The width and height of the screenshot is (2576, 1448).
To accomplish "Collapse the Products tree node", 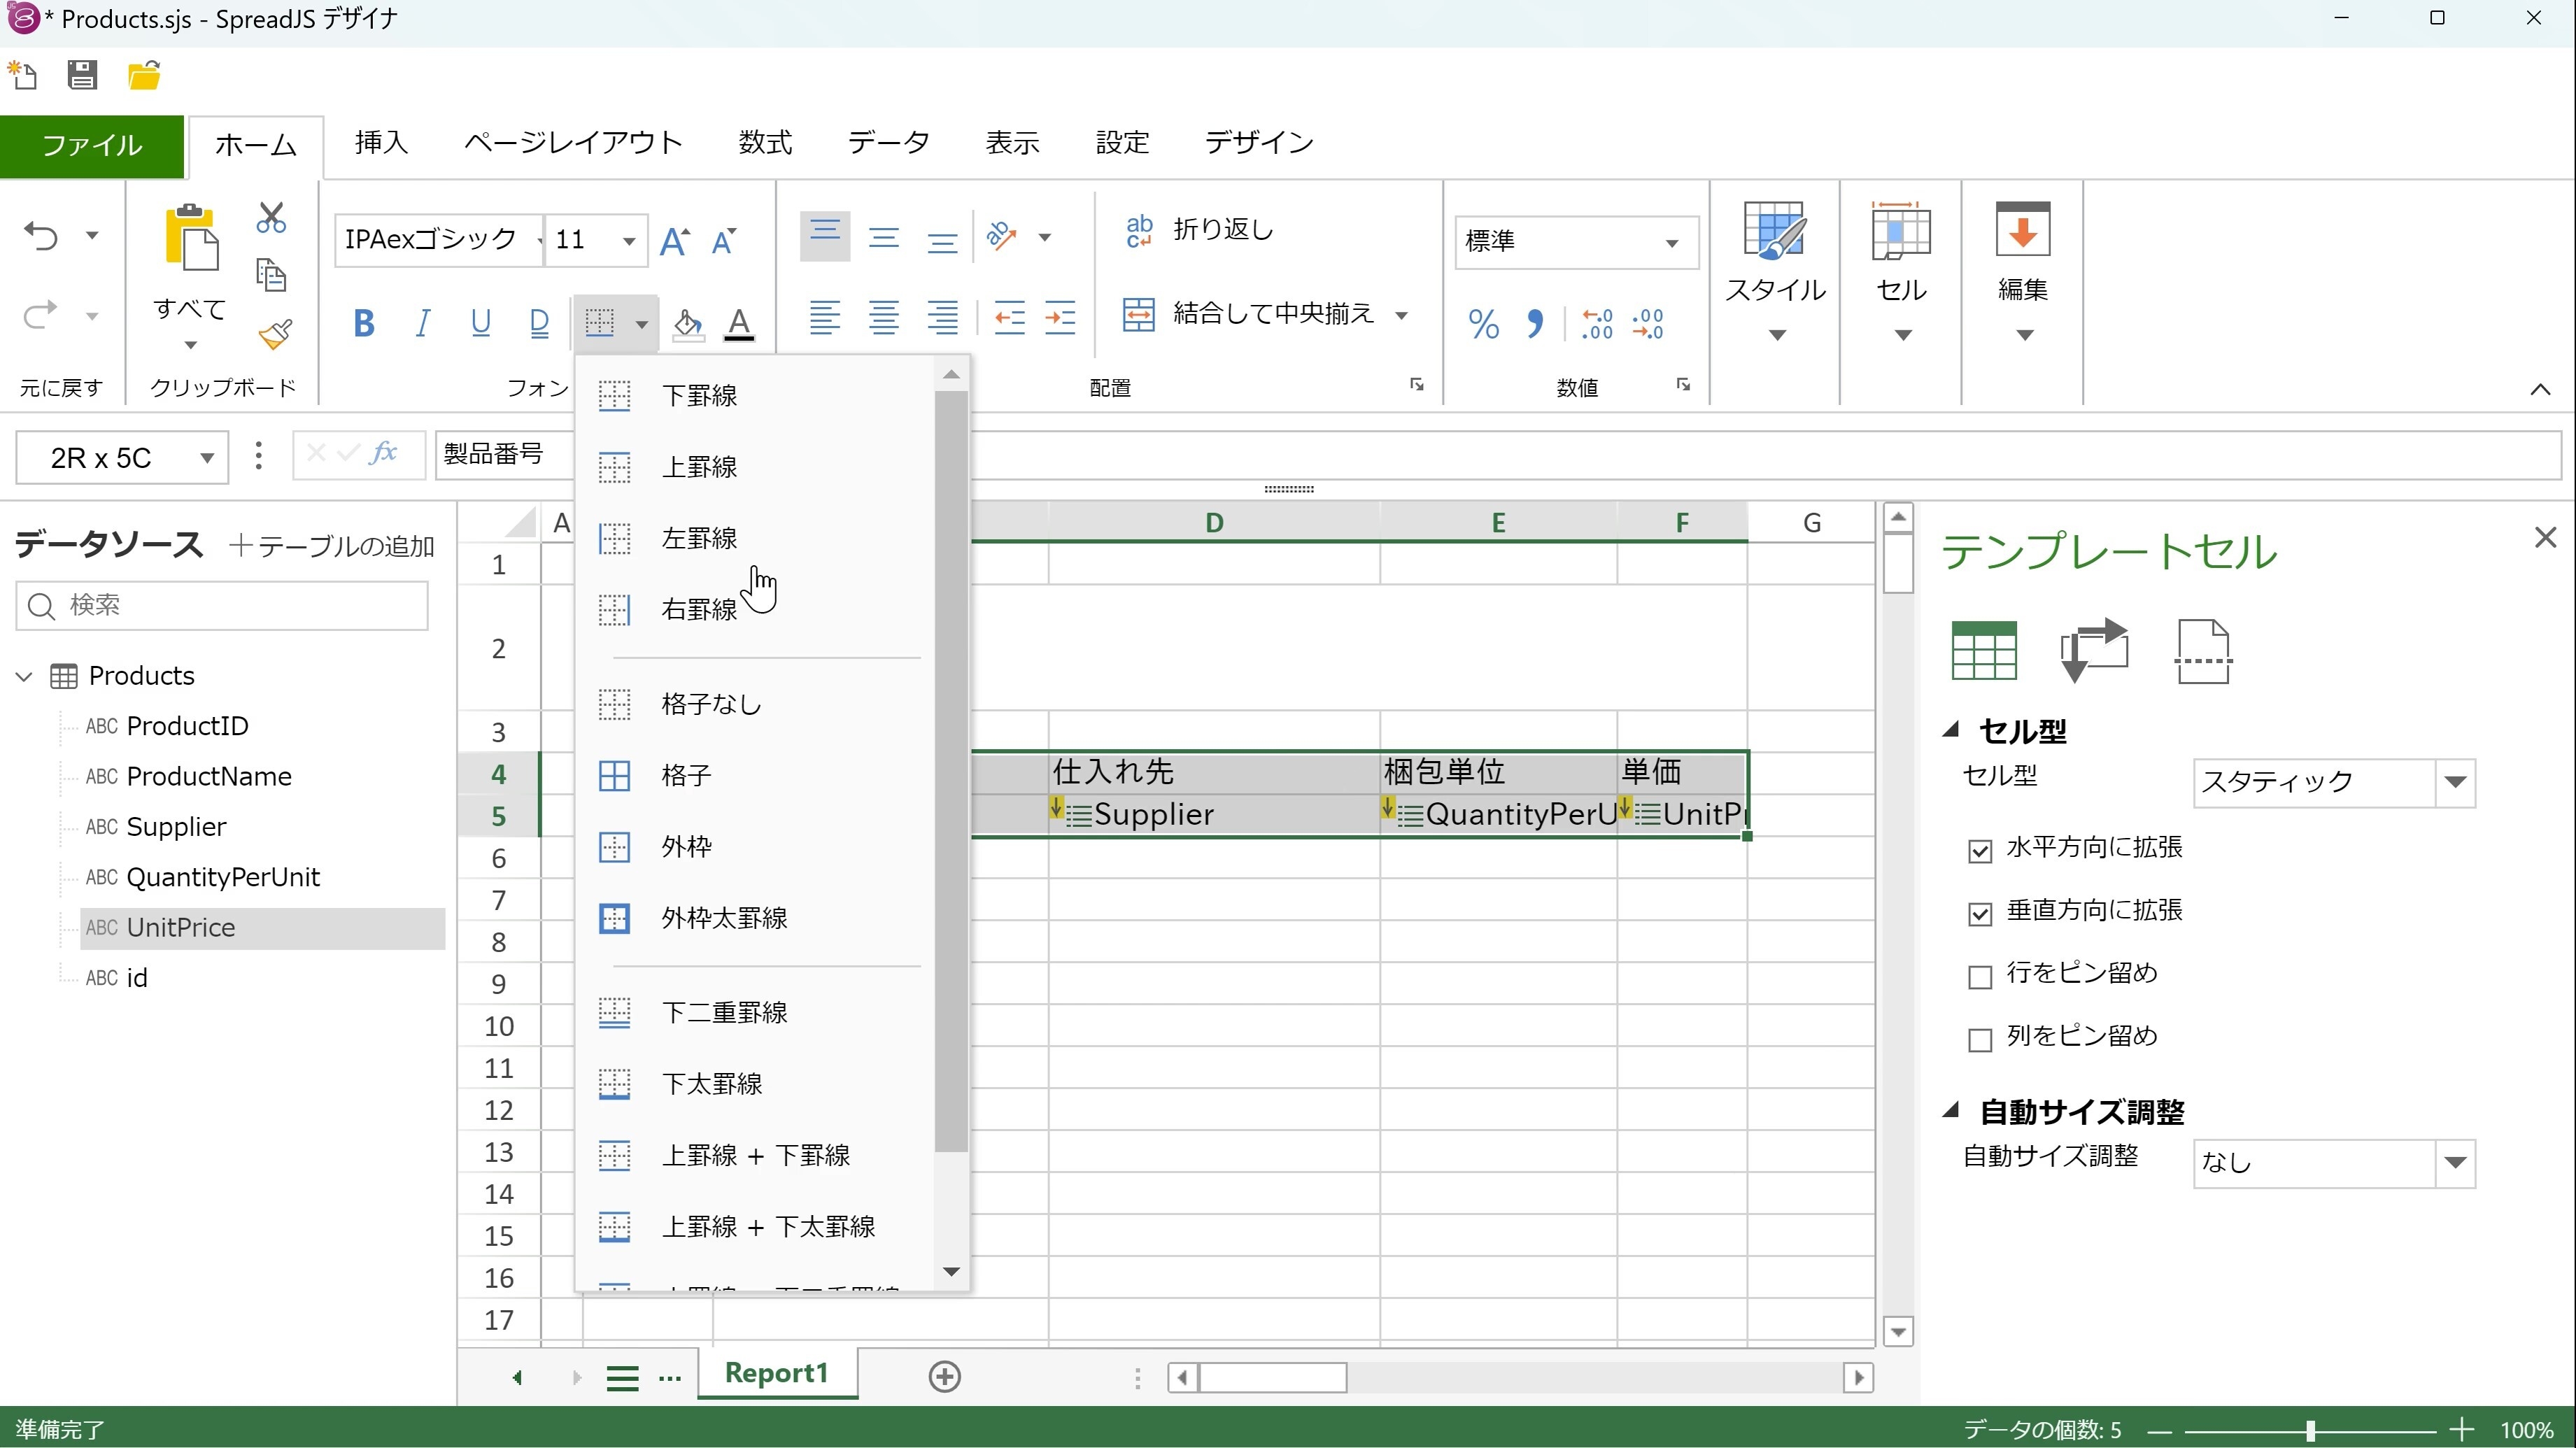I will click(24, 677).
